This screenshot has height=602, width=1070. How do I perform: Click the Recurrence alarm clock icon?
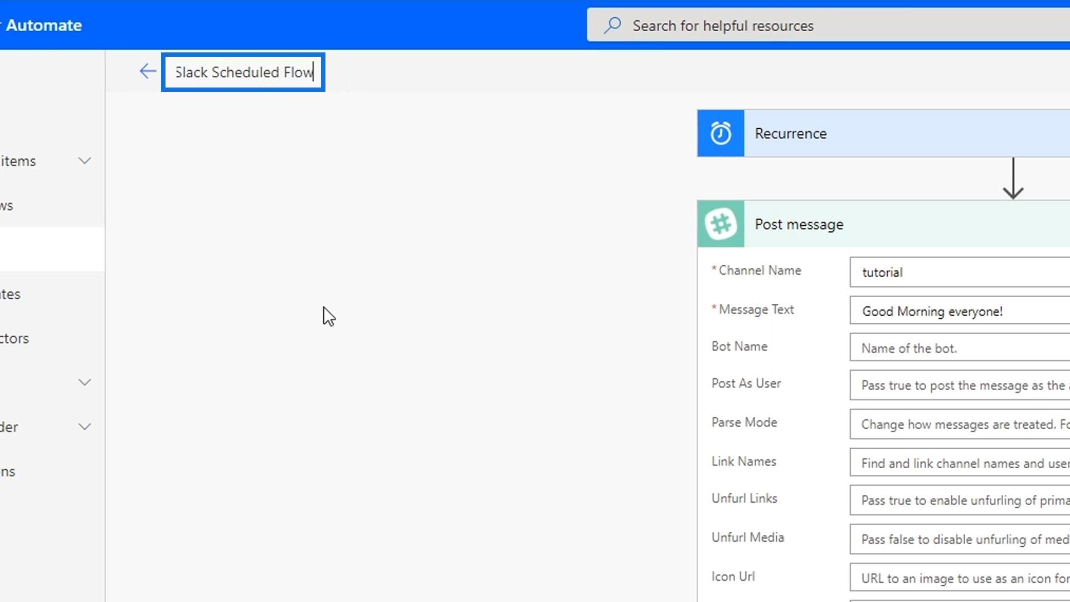pos(721,133)
